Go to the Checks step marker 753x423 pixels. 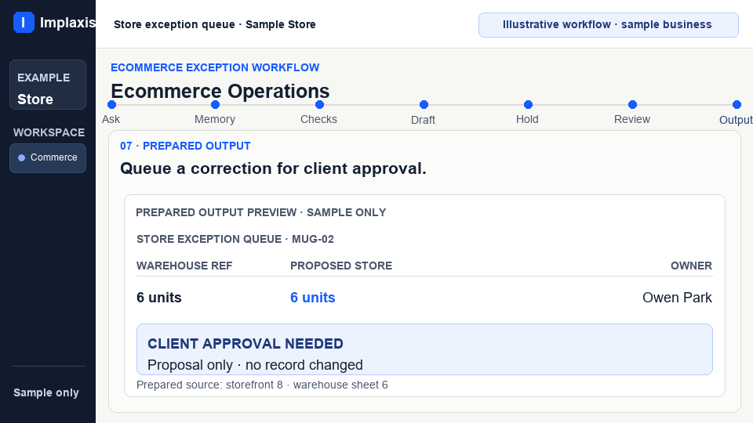[x=319, y=104]
